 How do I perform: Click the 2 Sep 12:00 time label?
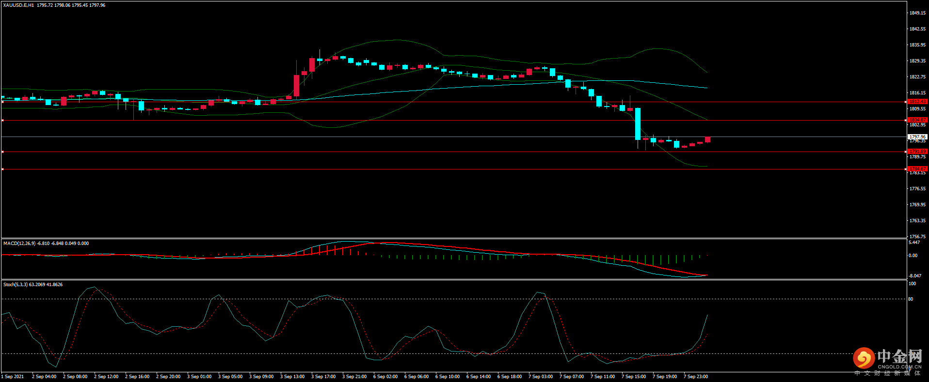pyautogui.click(x=106, y=377)
